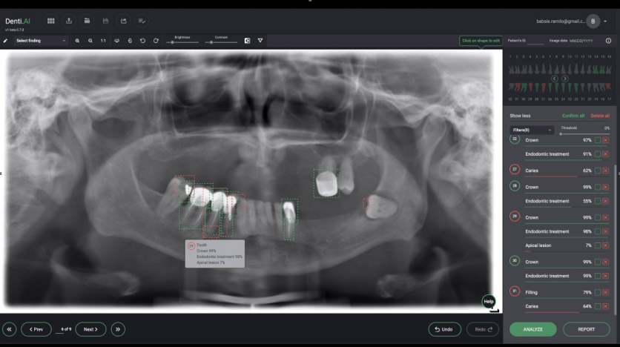Check the confirm box for Caries 62%
This screenshot has width=620, height=347.
597,171
